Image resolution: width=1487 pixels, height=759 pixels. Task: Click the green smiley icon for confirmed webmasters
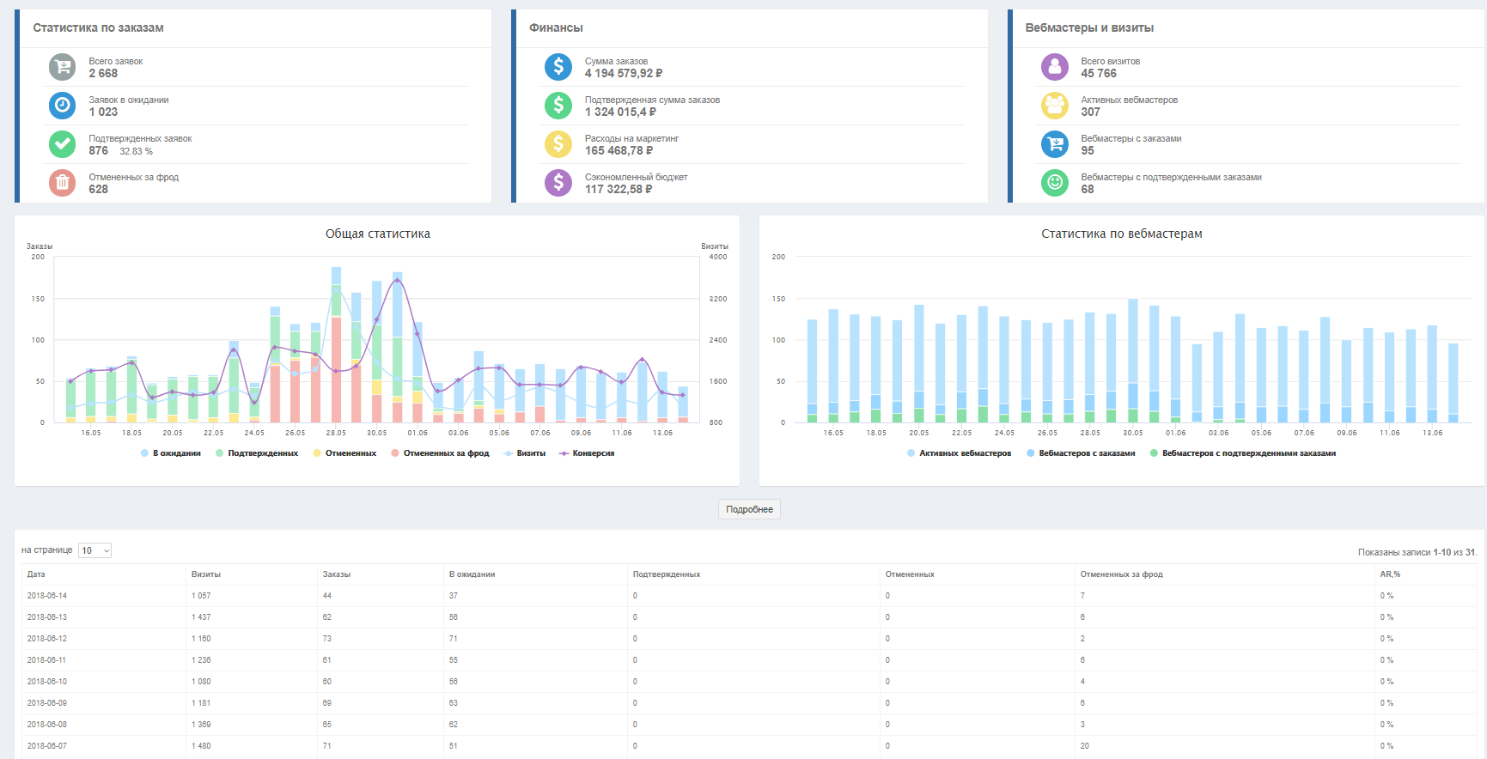click(1054, 182)
